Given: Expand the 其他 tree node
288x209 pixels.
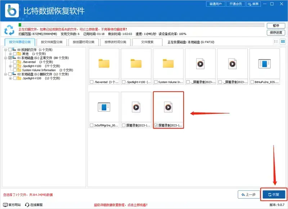Looking at the screenshot, I should pos(10,53).
